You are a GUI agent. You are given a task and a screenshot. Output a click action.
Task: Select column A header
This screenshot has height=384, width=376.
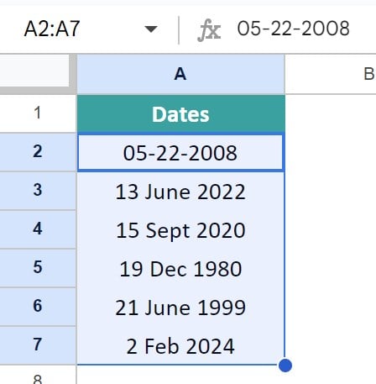coord(180,74)
